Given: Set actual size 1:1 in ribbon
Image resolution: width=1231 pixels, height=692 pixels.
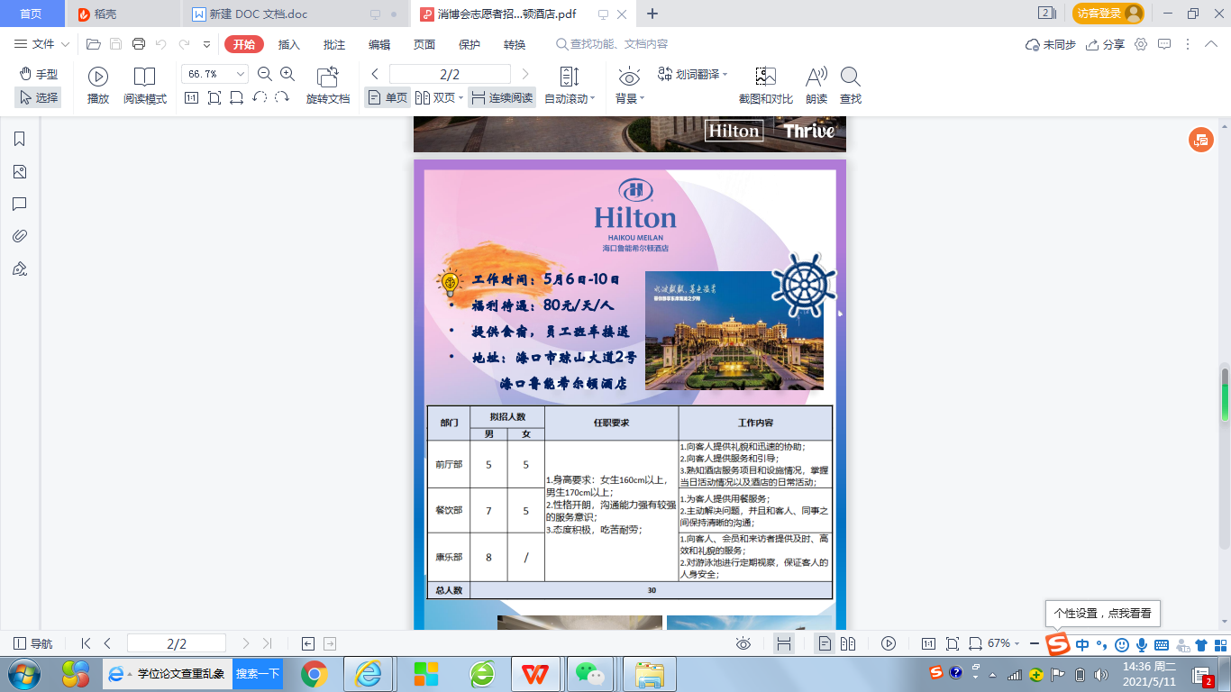Looking at the screenshot, I should 191,97.
